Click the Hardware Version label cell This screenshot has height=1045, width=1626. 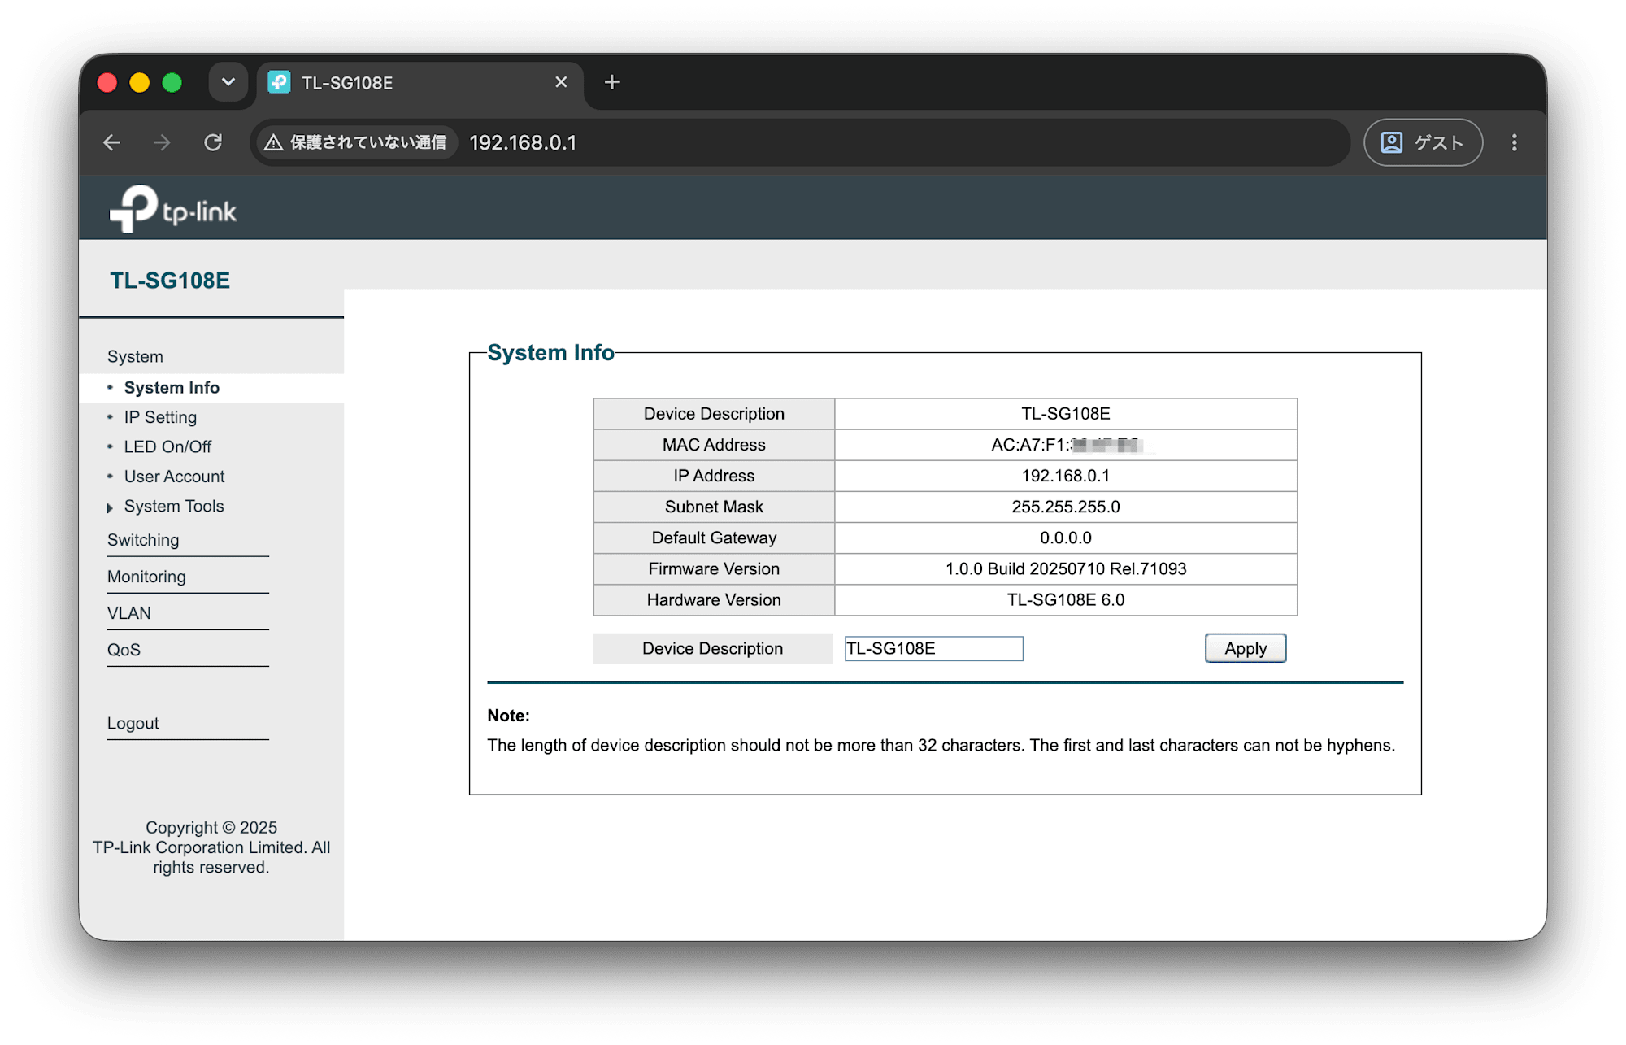click(714, 599)
